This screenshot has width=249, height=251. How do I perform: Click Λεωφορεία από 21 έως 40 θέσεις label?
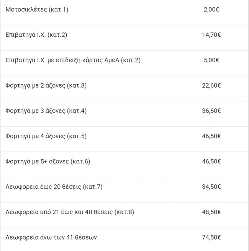click(x=70, y=212)
